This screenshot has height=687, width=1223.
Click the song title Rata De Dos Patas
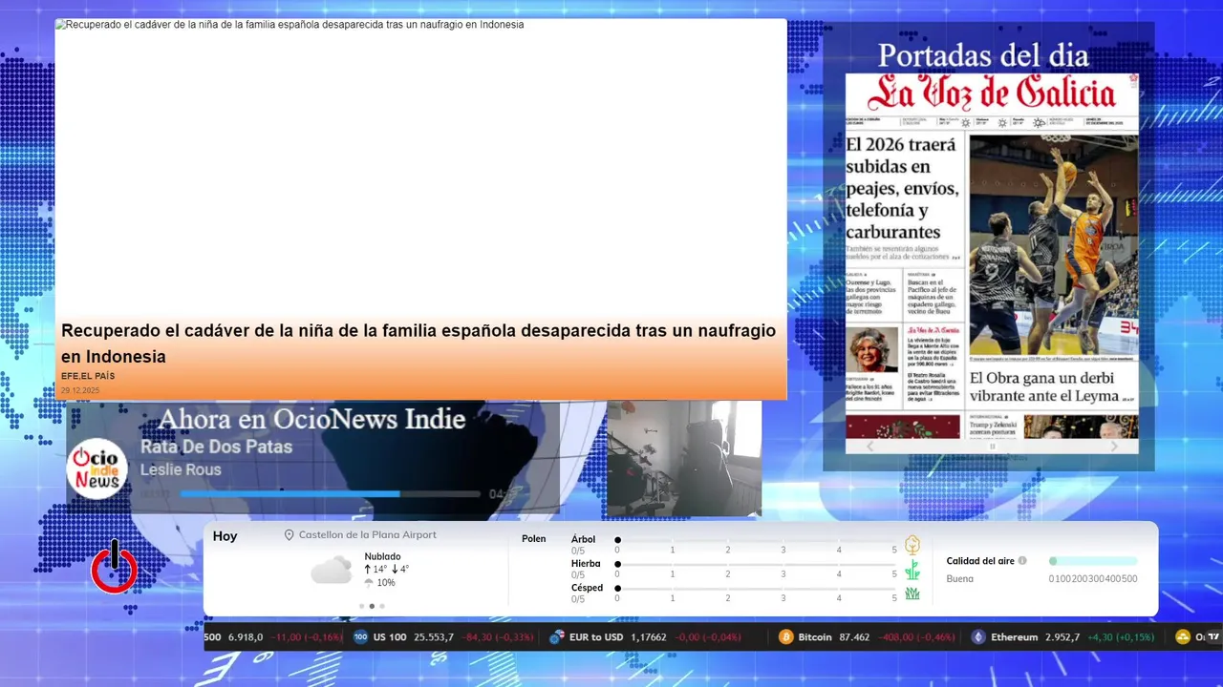coord(216,447)
